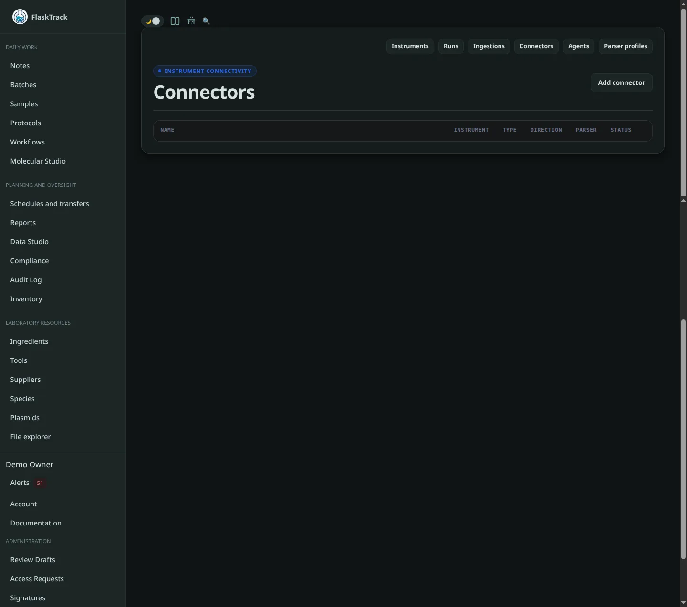Viewport: 687px width, 607px height.
Task: Open the Parser profiles tab
Action: 625,46
